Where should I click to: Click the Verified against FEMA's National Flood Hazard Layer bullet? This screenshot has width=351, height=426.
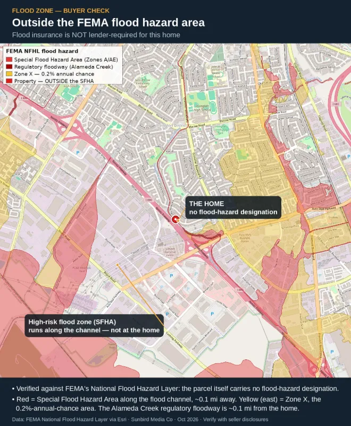click(x=175, y=389)
